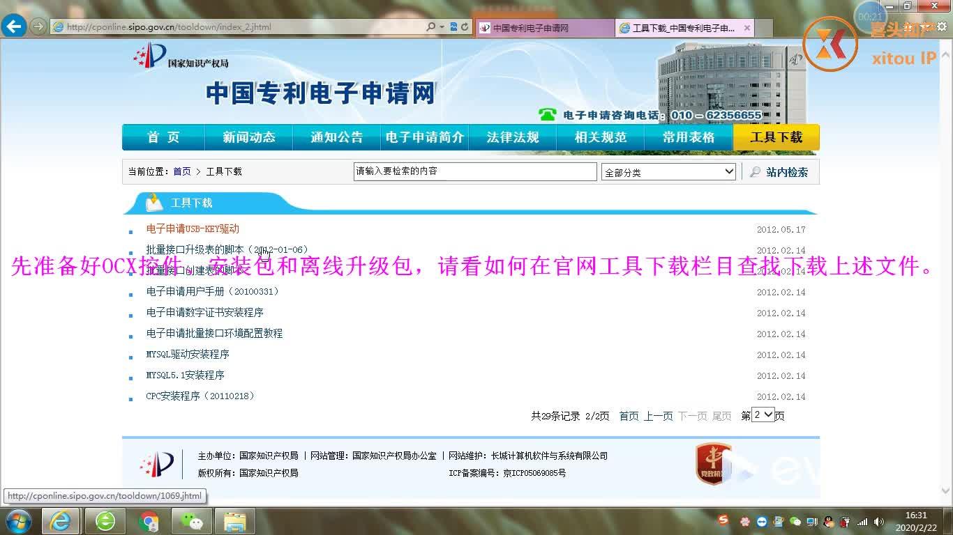Click the 站内检索 search button
Image resolution: width=953 pixels, height=535 pixels.
tap(779, 172)
